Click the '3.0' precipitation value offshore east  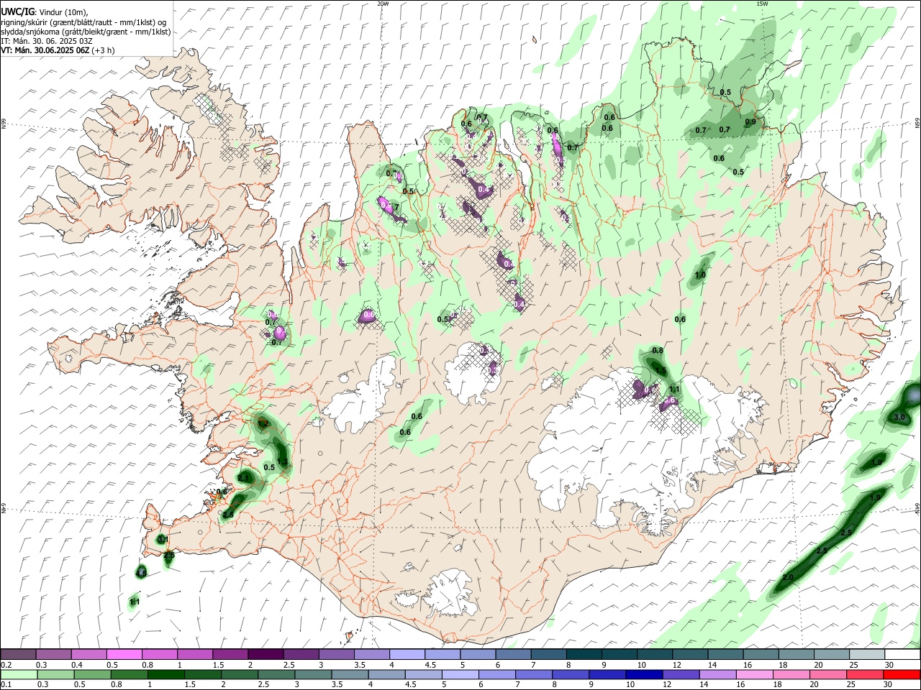click(x=899, y=417)
